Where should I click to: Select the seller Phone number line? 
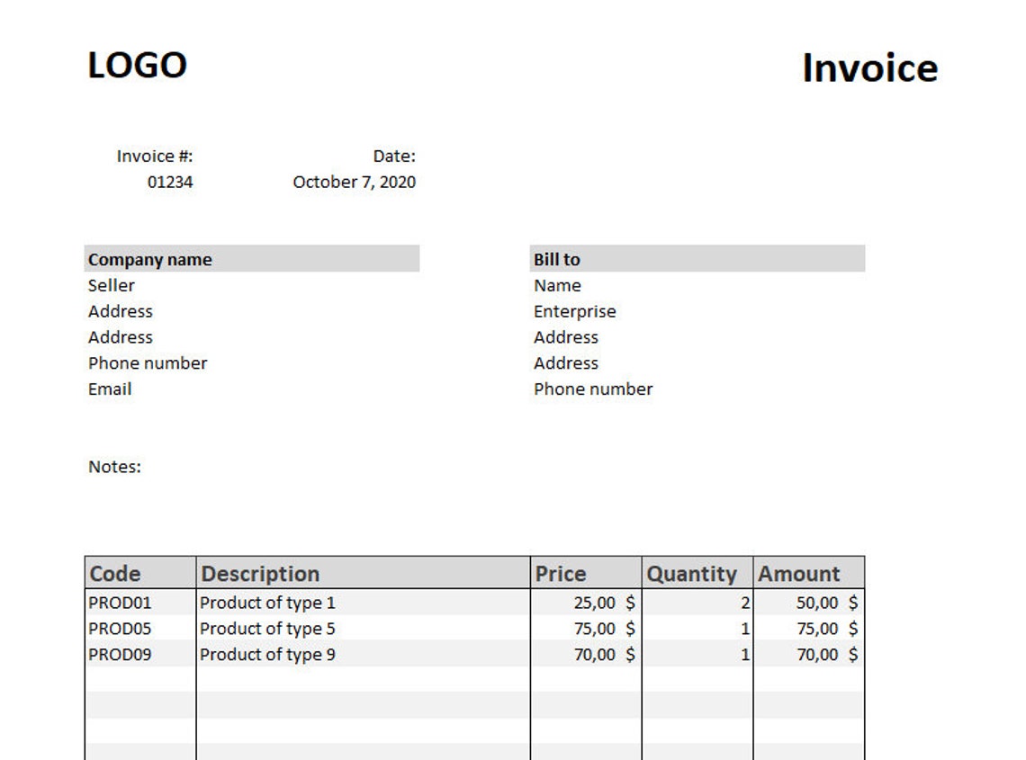point(148,362)
